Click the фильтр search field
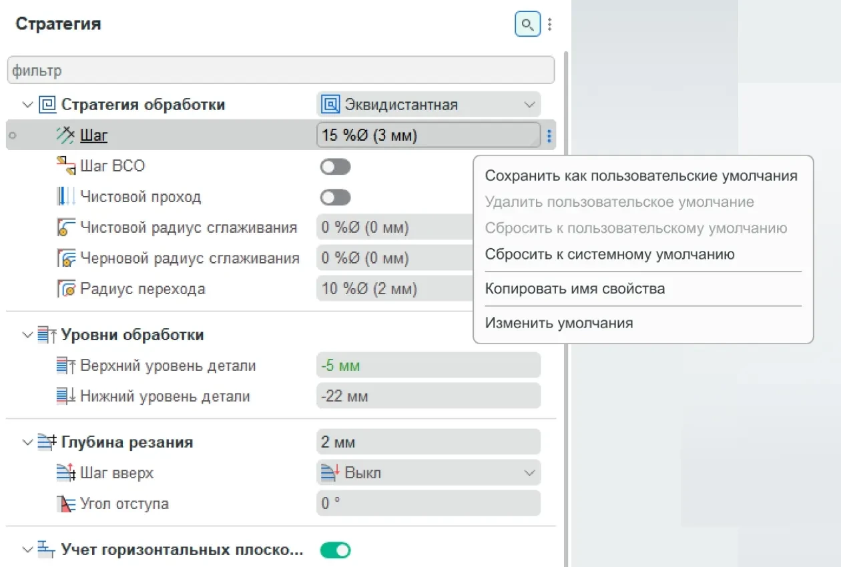The height and width of the screenshot is (567, 841). (x=281, y=70)
